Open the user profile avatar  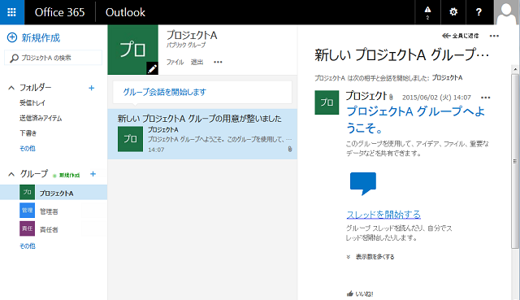507,12
